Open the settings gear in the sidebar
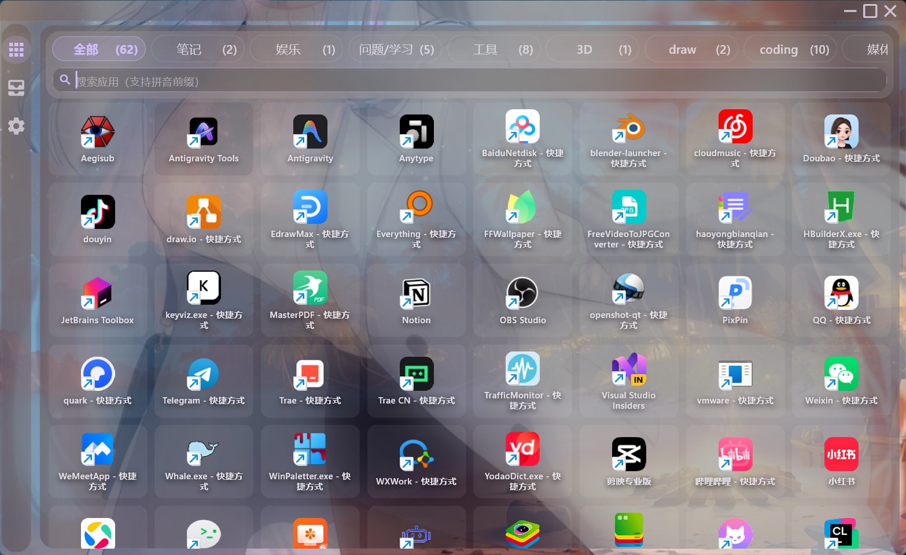Screen dimensions: 906x555 click(16, 126)
